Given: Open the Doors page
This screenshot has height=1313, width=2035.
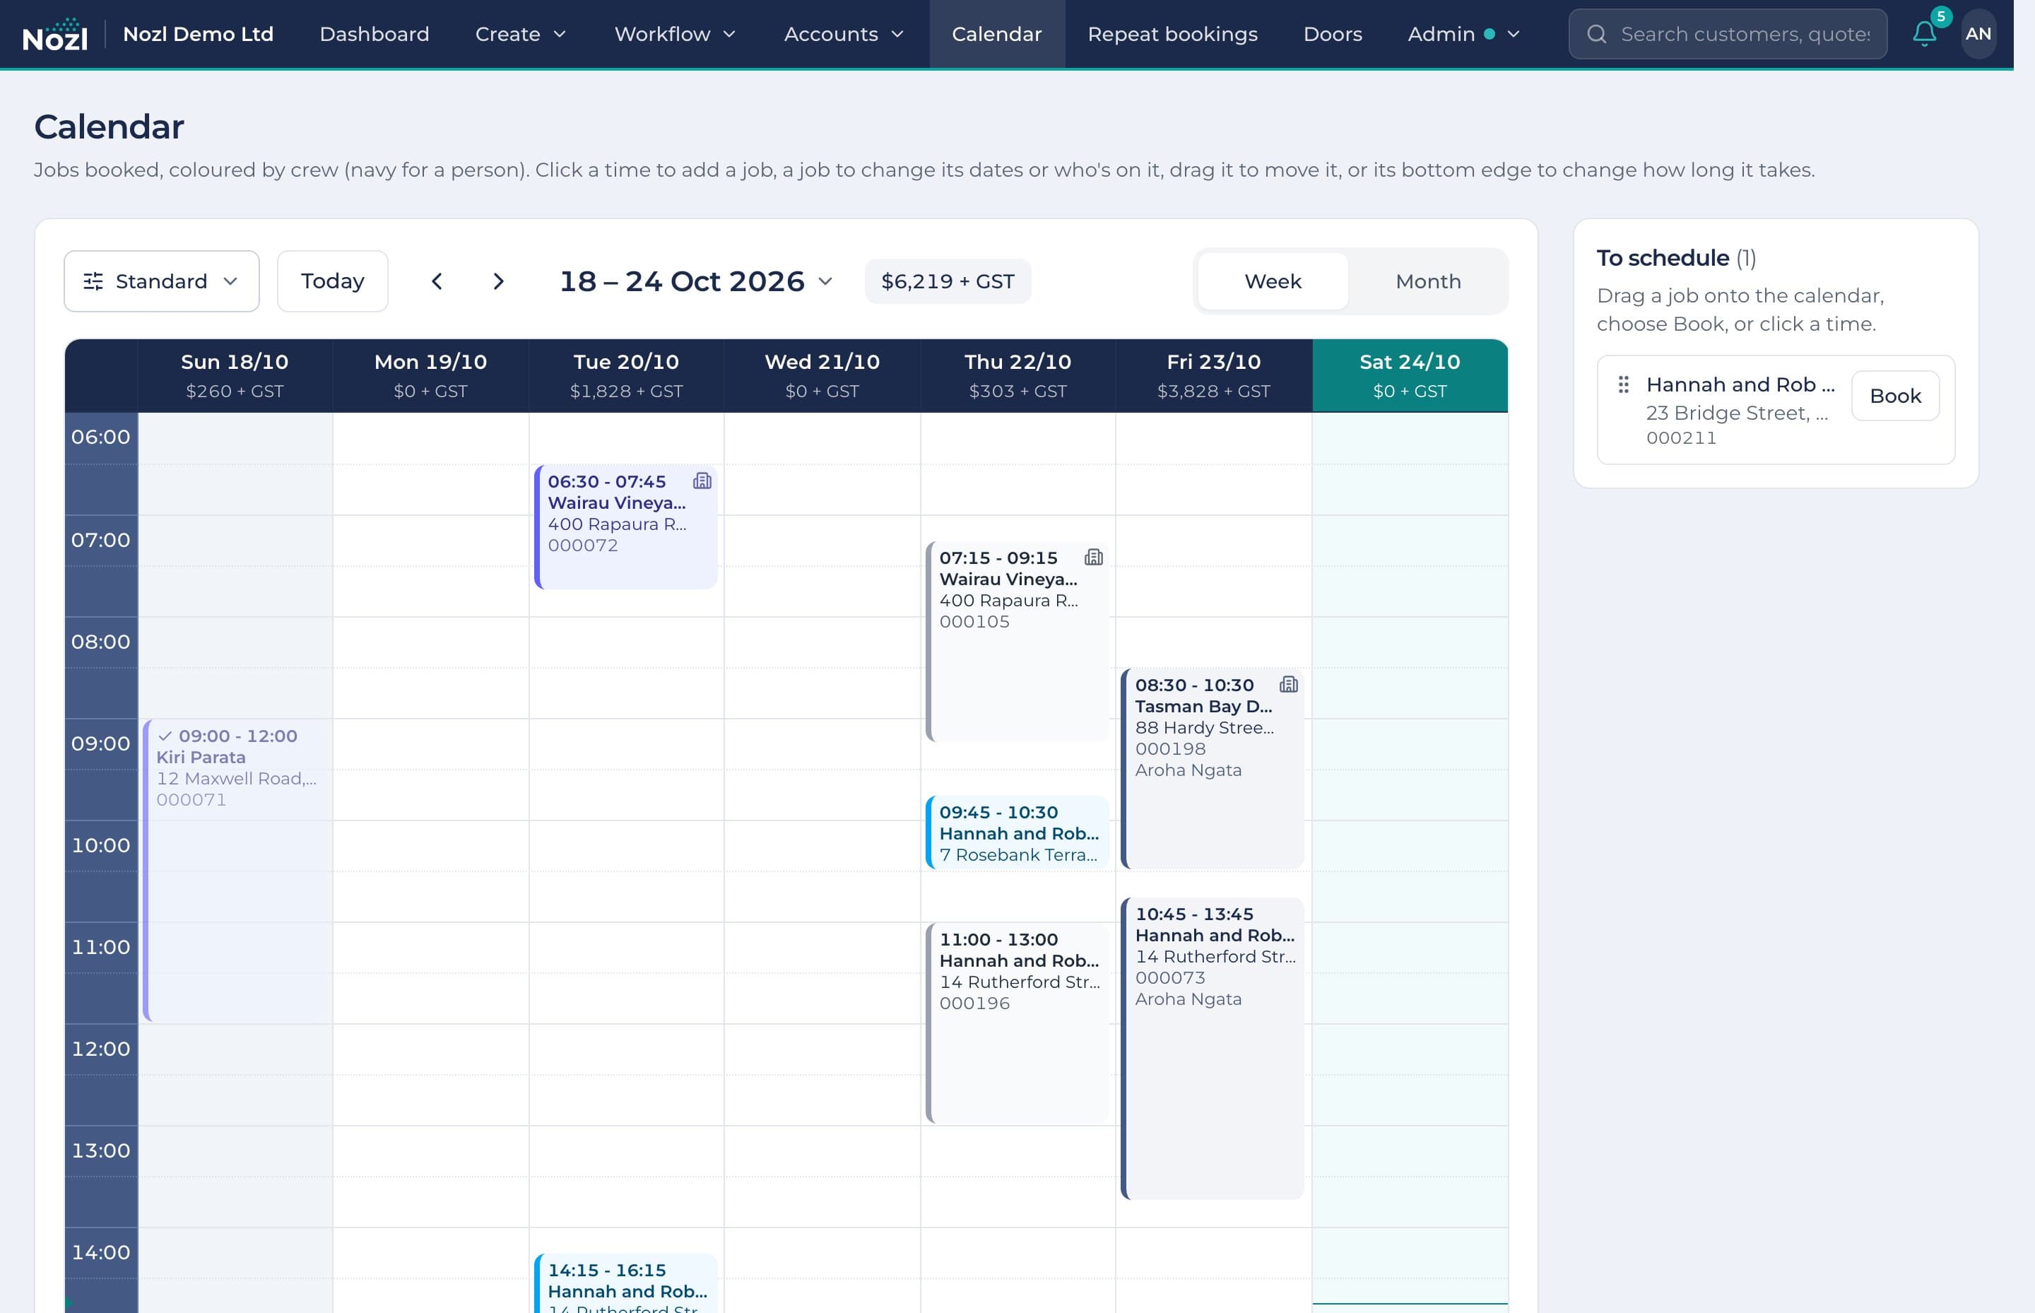Looking at the screenshot, I should coord(1333,34).
